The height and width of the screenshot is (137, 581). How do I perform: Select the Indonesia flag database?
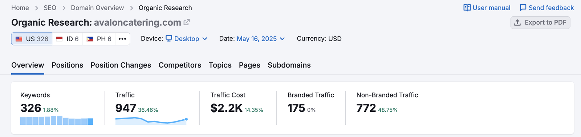click(68, 39)
